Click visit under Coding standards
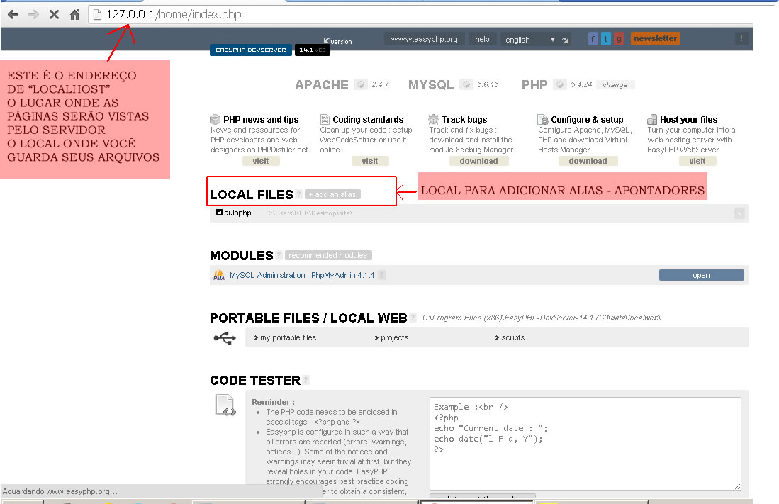Image resolution: width=779 pixels, height=504 pixels. point(369,161)
